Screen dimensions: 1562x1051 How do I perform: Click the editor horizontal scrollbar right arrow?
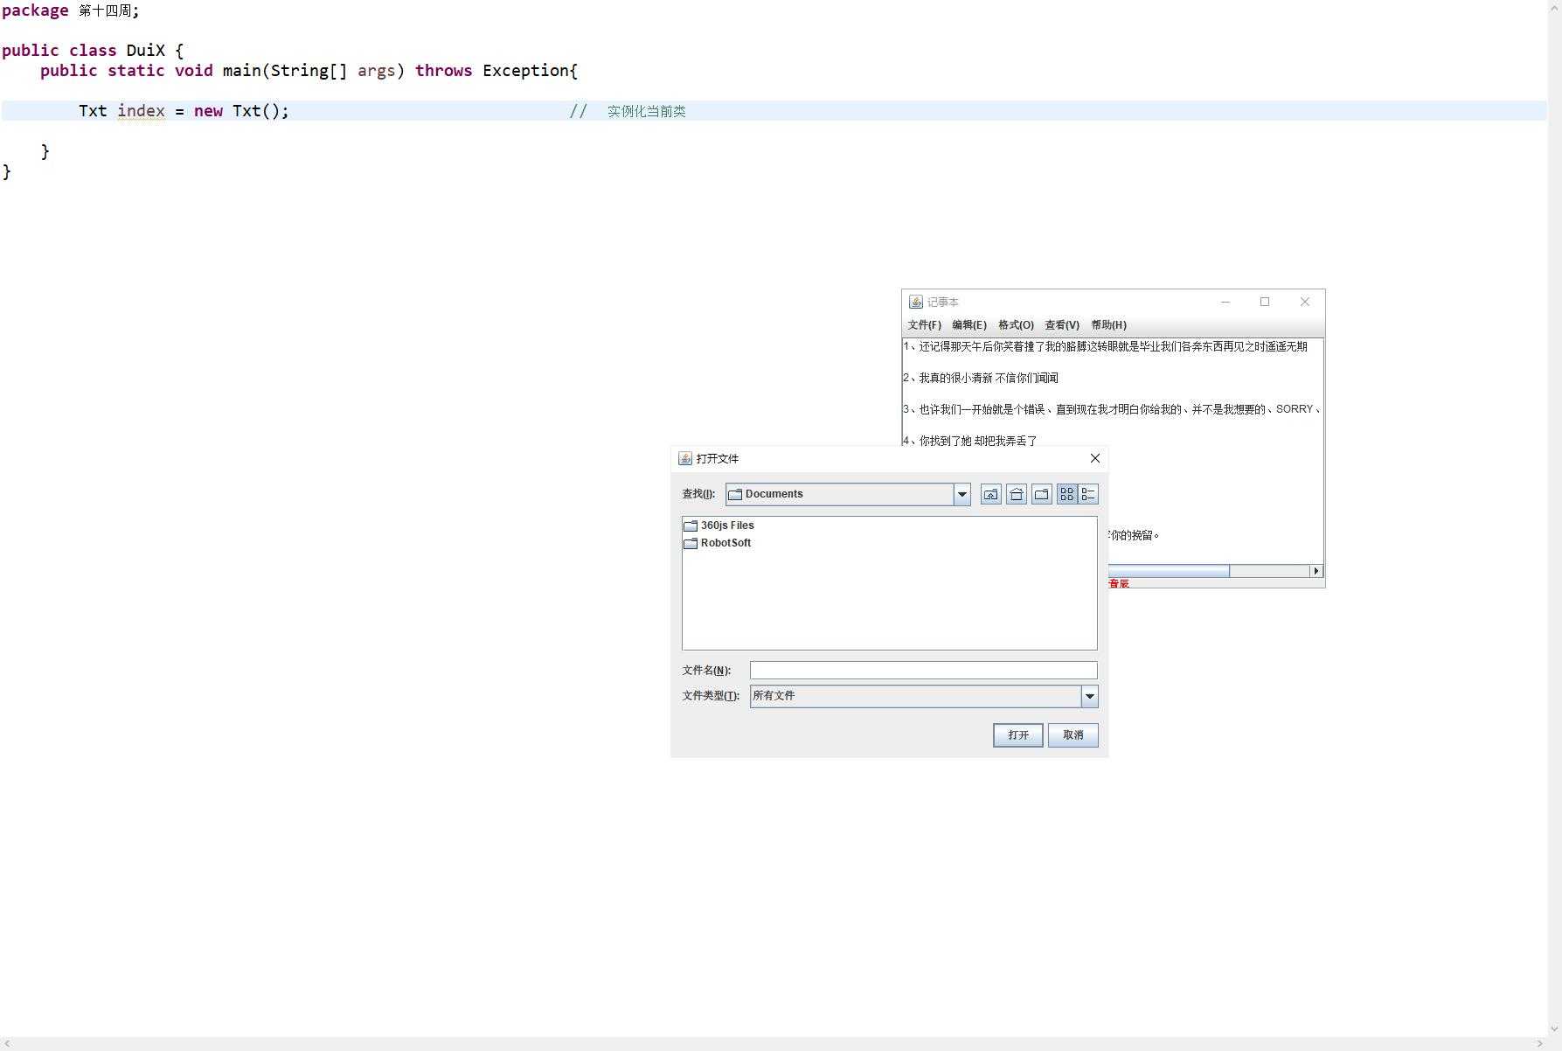click(1539, 1044)
